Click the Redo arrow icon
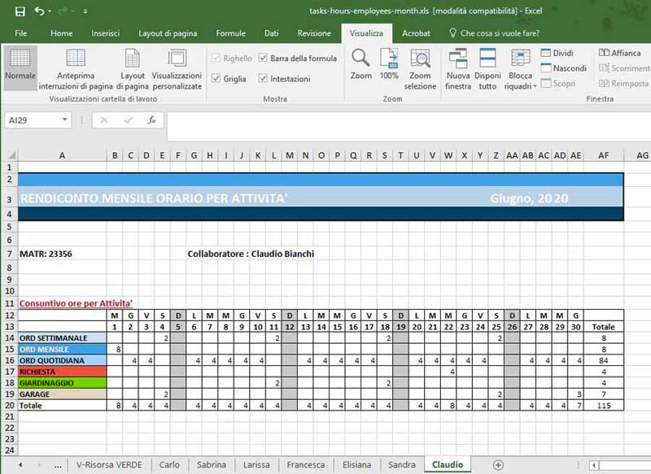 pyautogui.click(x=63, y=11)
